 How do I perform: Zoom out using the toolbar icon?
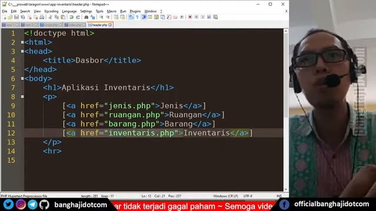coord(108,17)
